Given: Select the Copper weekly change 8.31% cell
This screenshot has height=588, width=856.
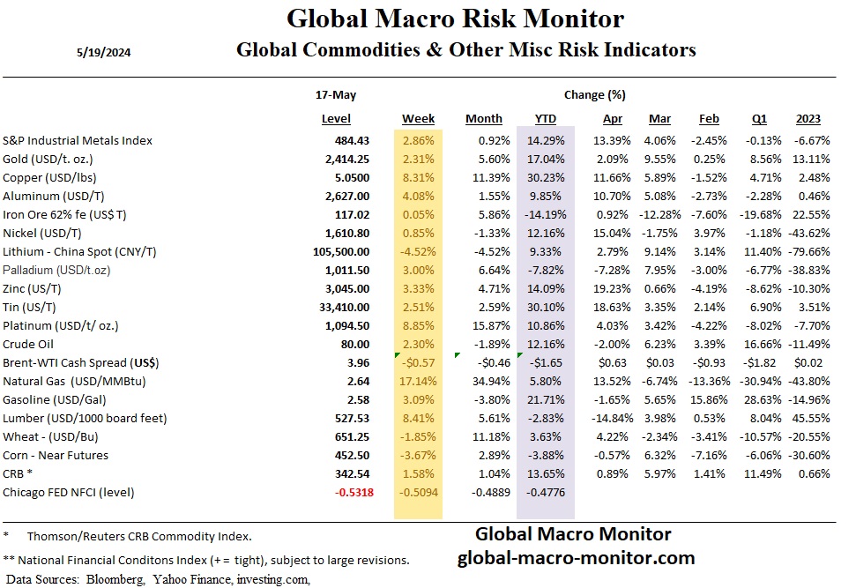Looking at the screenshot, I should pos(419,177).
